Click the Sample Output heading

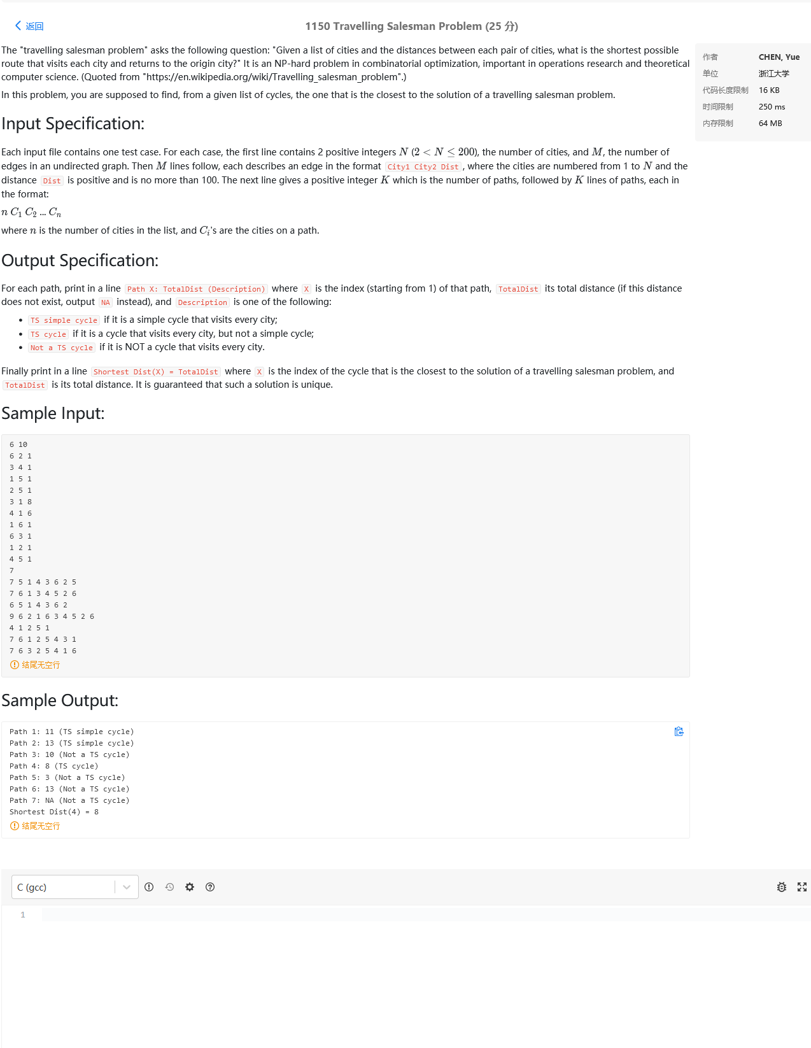pyautogui.click(x=60, y=700)
